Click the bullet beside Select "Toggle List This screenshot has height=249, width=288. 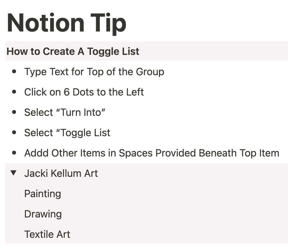[x=14, y=132]
